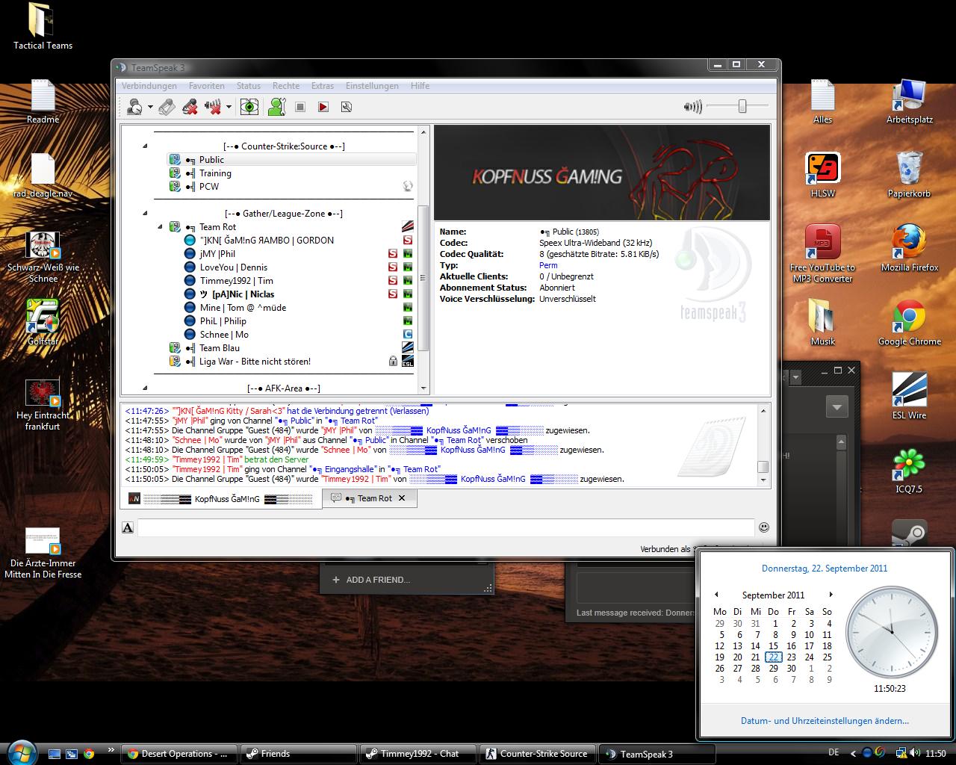Open the HLSW desktop icon
Screen dimensions: 956x765
click(822, 175)
